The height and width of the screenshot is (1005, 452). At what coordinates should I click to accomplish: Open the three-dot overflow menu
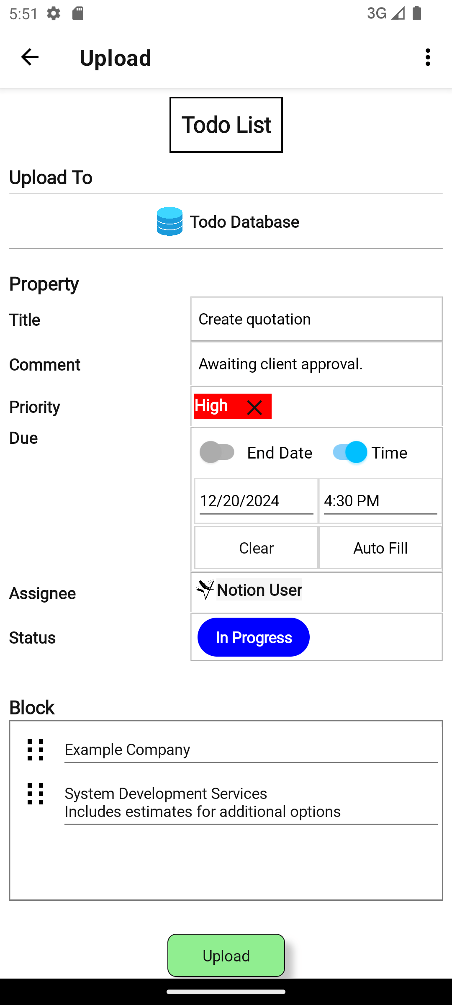tap(427, 57)
